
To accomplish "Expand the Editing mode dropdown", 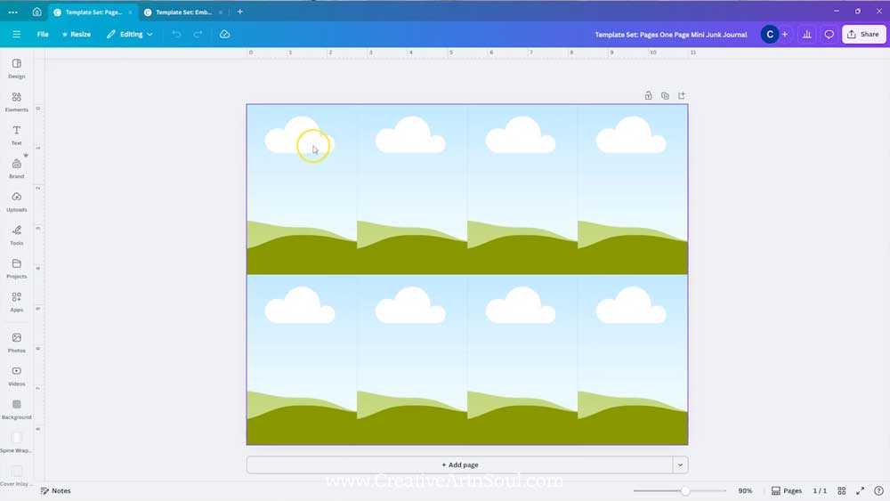I will coord(130,34).
